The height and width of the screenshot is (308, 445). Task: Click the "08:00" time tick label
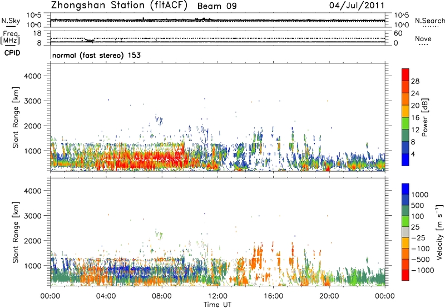[x=162, y=296]
